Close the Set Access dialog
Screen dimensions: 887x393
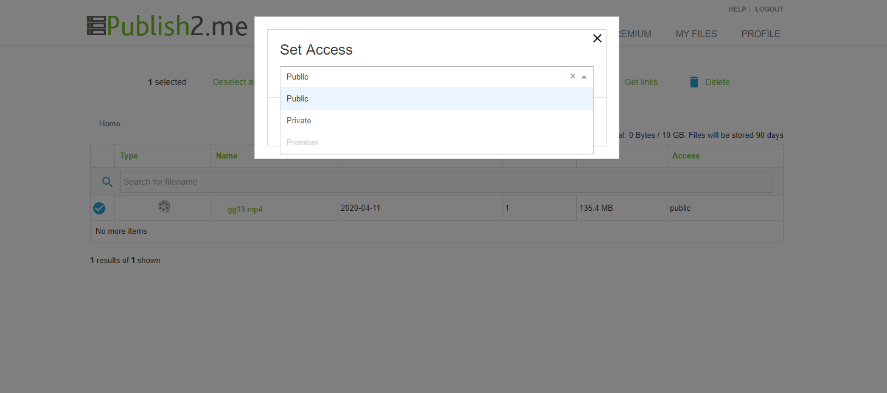click(x=597, y=38)
